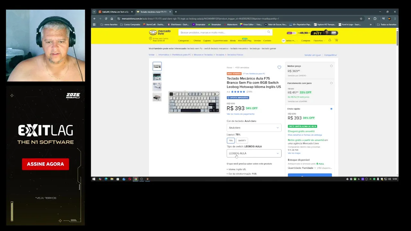Expand the Categorias menu
411x231 pixels.
pos(184,41)
